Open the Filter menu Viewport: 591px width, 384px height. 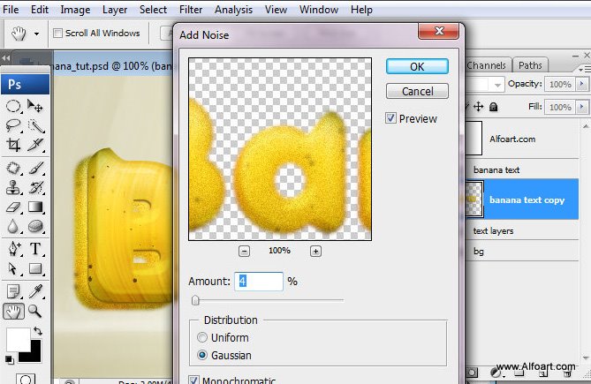pyautogui.click(x=191, y=10)
